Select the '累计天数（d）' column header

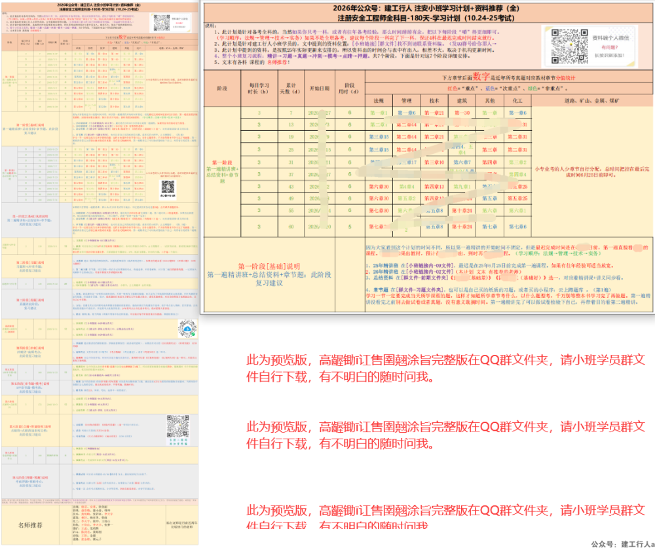(291, 88)
